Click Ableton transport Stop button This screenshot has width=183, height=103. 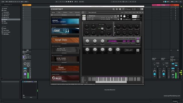click(69, 2)
